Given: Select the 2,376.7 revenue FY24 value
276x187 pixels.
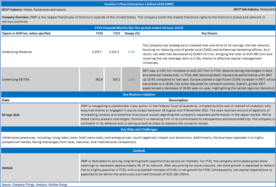Looking at the screenshot, I should click(97, 52).
